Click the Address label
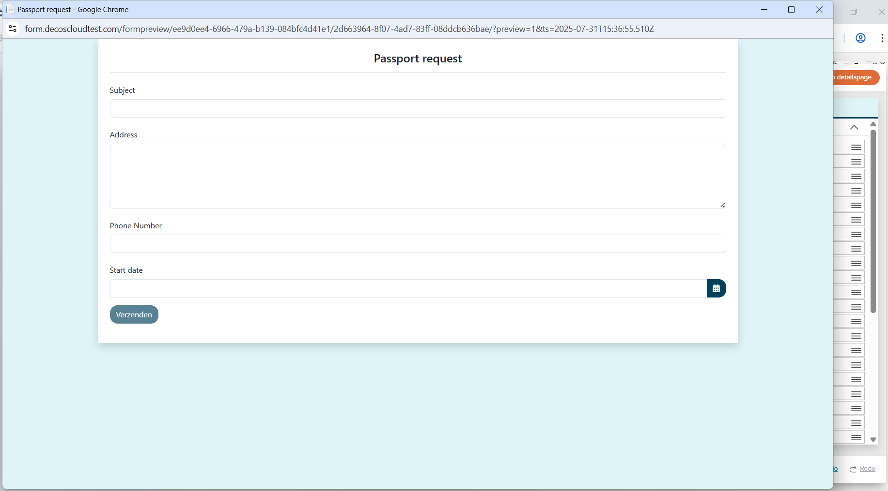This screenshot has height=491, width=888. click(124, 135)
